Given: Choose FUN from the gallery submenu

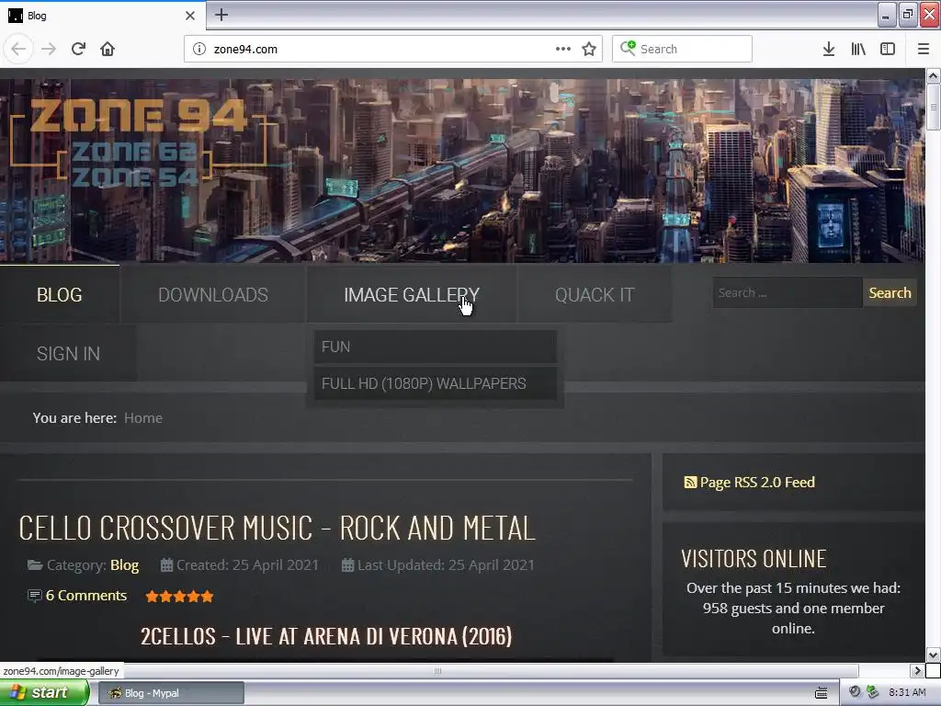Looking at the screenshot, I should 435,347.
